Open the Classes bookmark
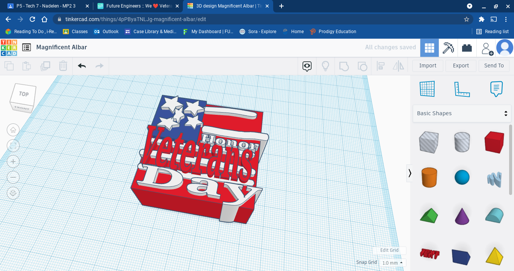Image resolution: width=514 pixels, height=271 pixels. click(75, 32)
